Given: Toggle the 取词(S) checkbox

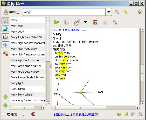Looking at the screenshot, I should (x=4, y=114).
